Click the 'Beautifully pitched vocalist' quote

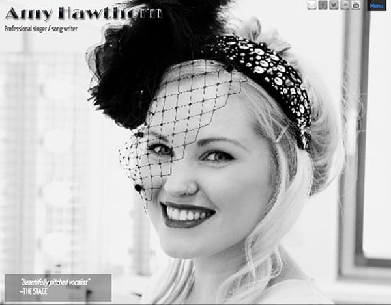pos(55,282)
